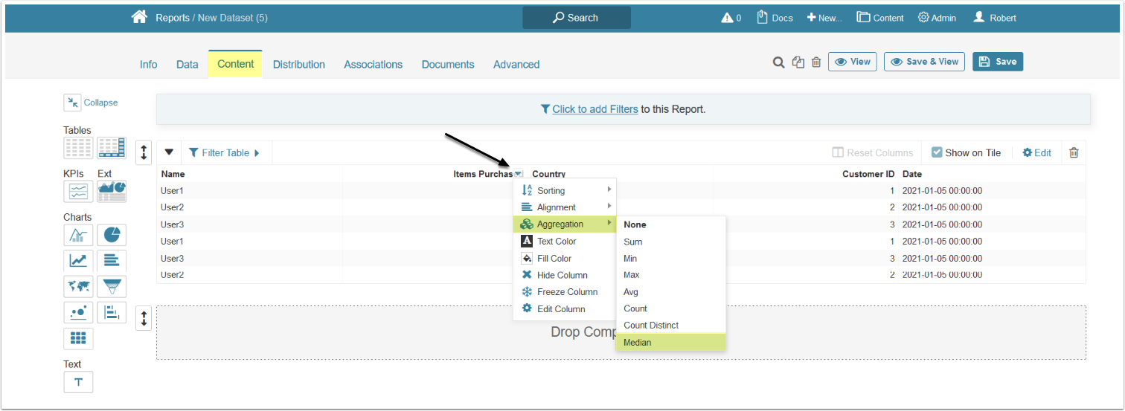Expand the Filter Table option
Image resolution: width=1125 pixels, height=411 pixels.
coord(224,153)
